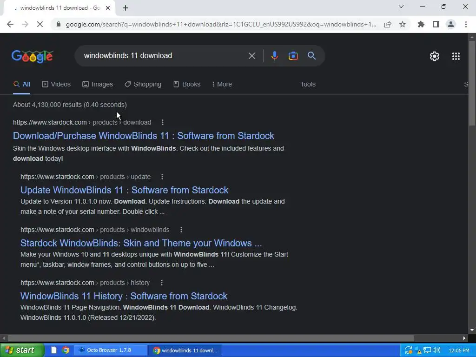476x357 pixels.
Task: Select the windowblinds 11 taskbar item
Action: point(185,350)
